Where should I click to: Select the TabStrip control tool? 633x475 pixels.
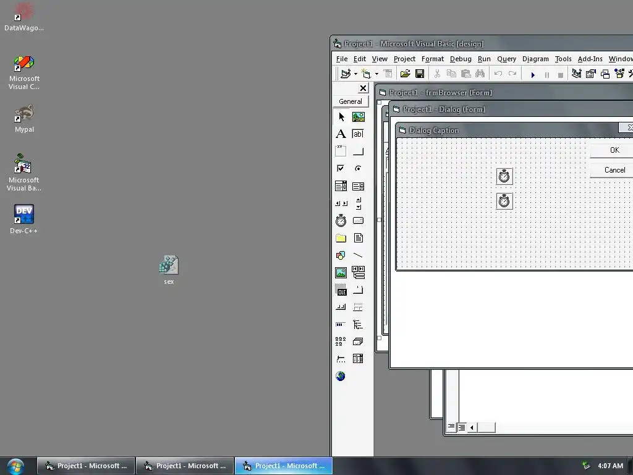[358, 290]
